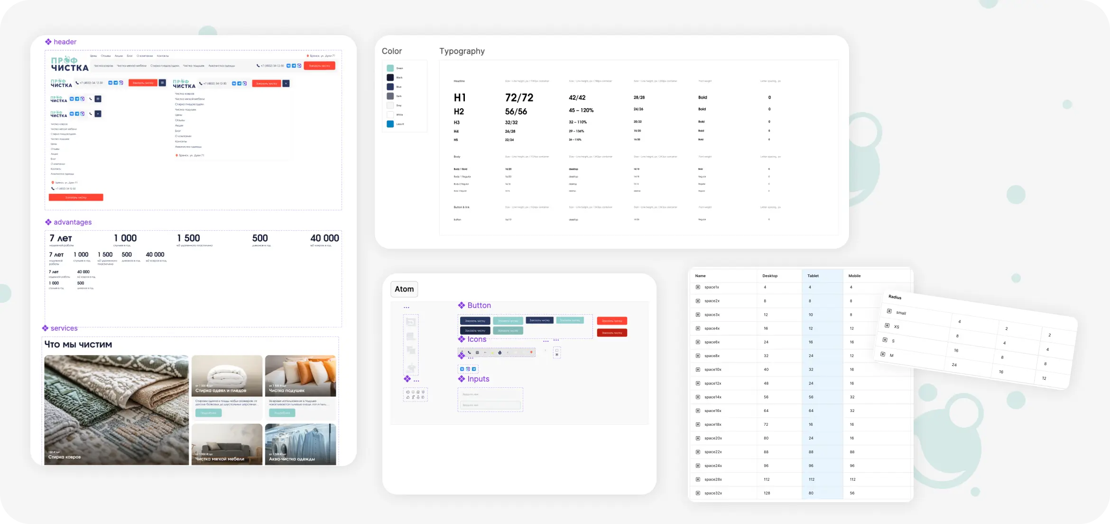Pick the Lazurit color swatch
Image resolution: width=1110 pixels, height=524 pixels.
pyautogui.click(x=390, y=124)
